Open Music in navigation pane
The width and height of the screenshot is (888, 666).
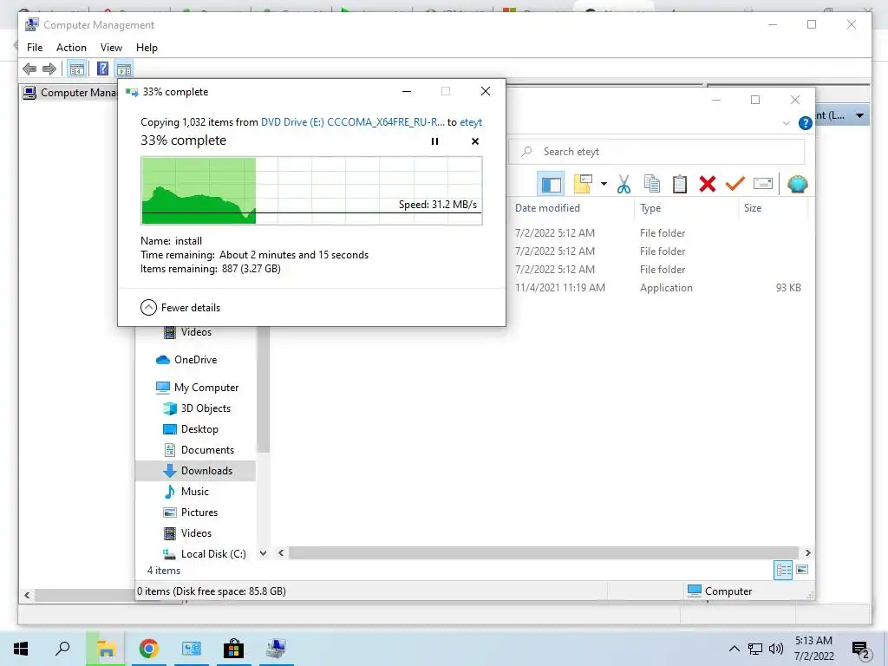(195, 492)
